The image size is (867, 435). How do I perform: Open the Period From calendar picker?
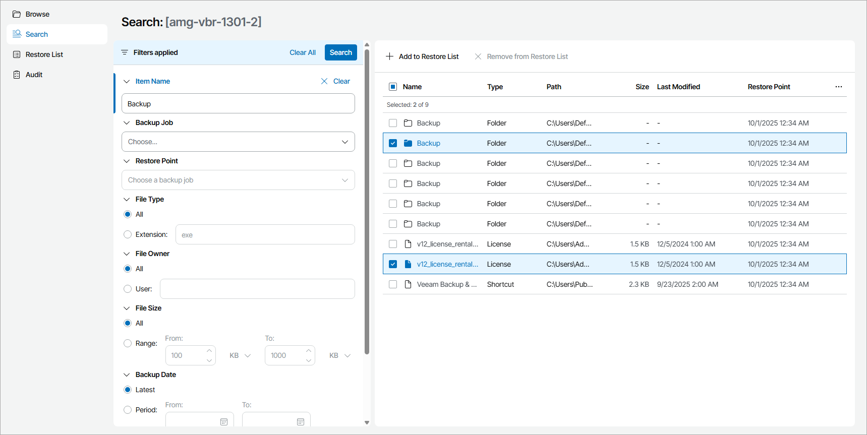[224, 421]
